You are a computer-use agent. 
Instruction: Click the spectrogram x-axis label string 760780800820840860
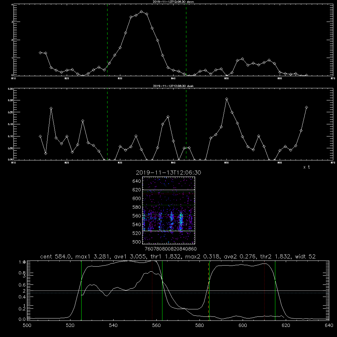click(x=171, y=249)
